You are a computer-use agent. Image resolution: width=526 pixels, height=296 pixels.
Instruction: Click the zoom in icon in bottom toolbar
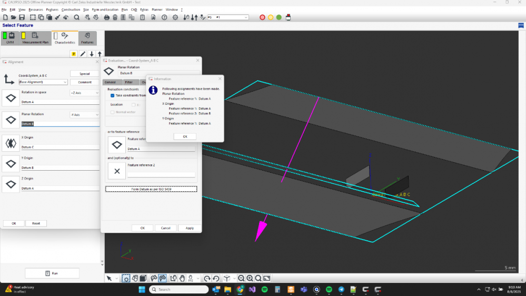250,278
